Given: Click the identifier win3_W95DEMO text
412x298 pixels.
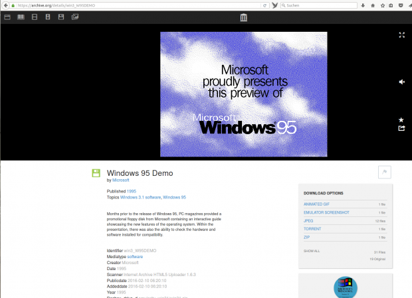Looking at the screenshot, I should point(140,250).
